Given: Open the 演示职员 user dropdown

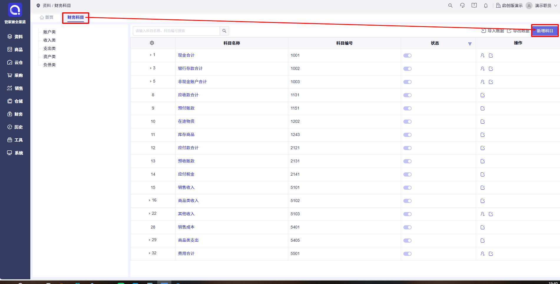Looking at the screenshot, I should [x=542, y=6].
